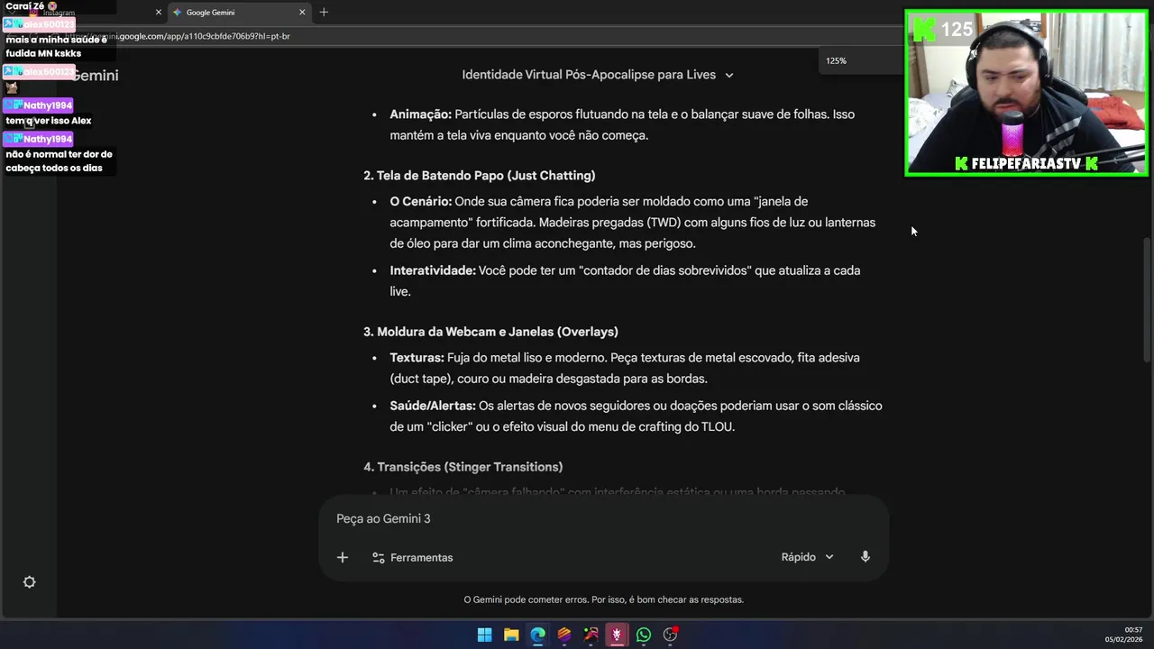
Task: Open the Ferramentas tools menu
Action: click(x=413, y=557)
